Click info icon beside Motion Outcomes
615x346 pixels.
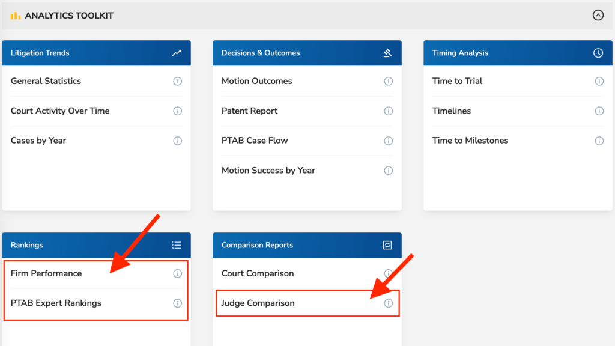click(x=389, y=81)
